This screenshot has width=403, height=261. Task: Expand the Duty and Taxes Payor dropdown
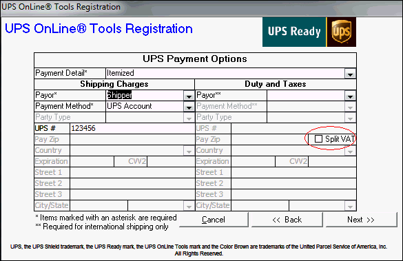coord(350,96)
